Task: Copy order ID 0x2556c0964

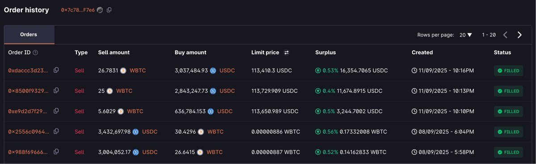Action: click(56, 131)
